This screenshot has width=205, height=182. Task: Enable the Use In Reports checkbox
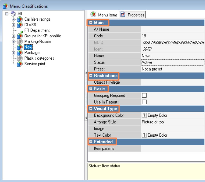(144, 102)
